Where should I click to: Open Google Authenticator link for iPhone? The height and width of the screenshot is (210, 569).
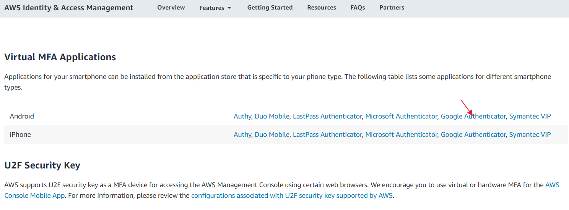(x=473, y=135)
